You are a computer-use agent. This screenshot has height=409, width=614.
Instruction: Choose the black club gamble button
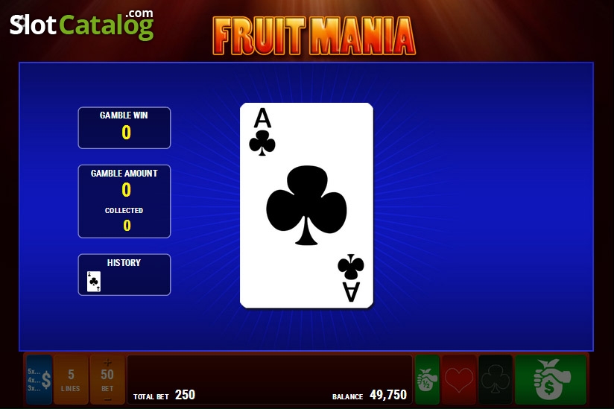[x=496, y=379]
